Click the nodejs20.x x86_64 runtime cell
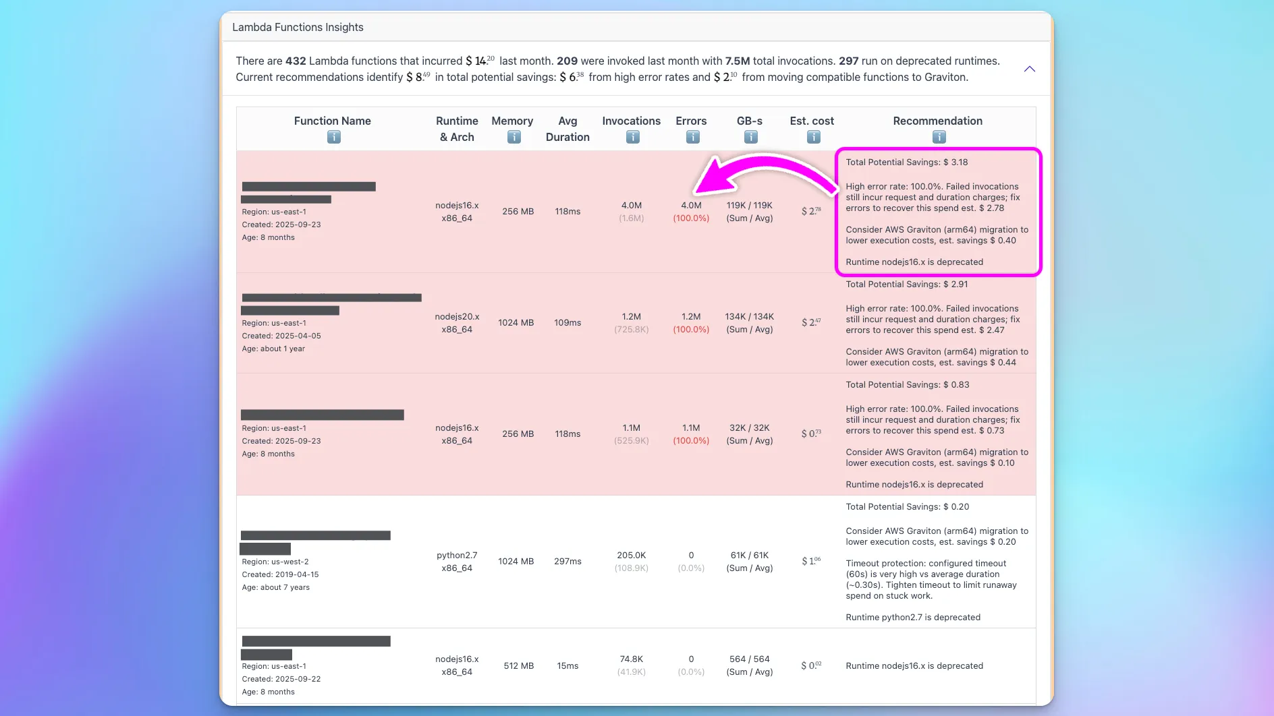Screen dimensions: 1274x716 pos(457,323)
